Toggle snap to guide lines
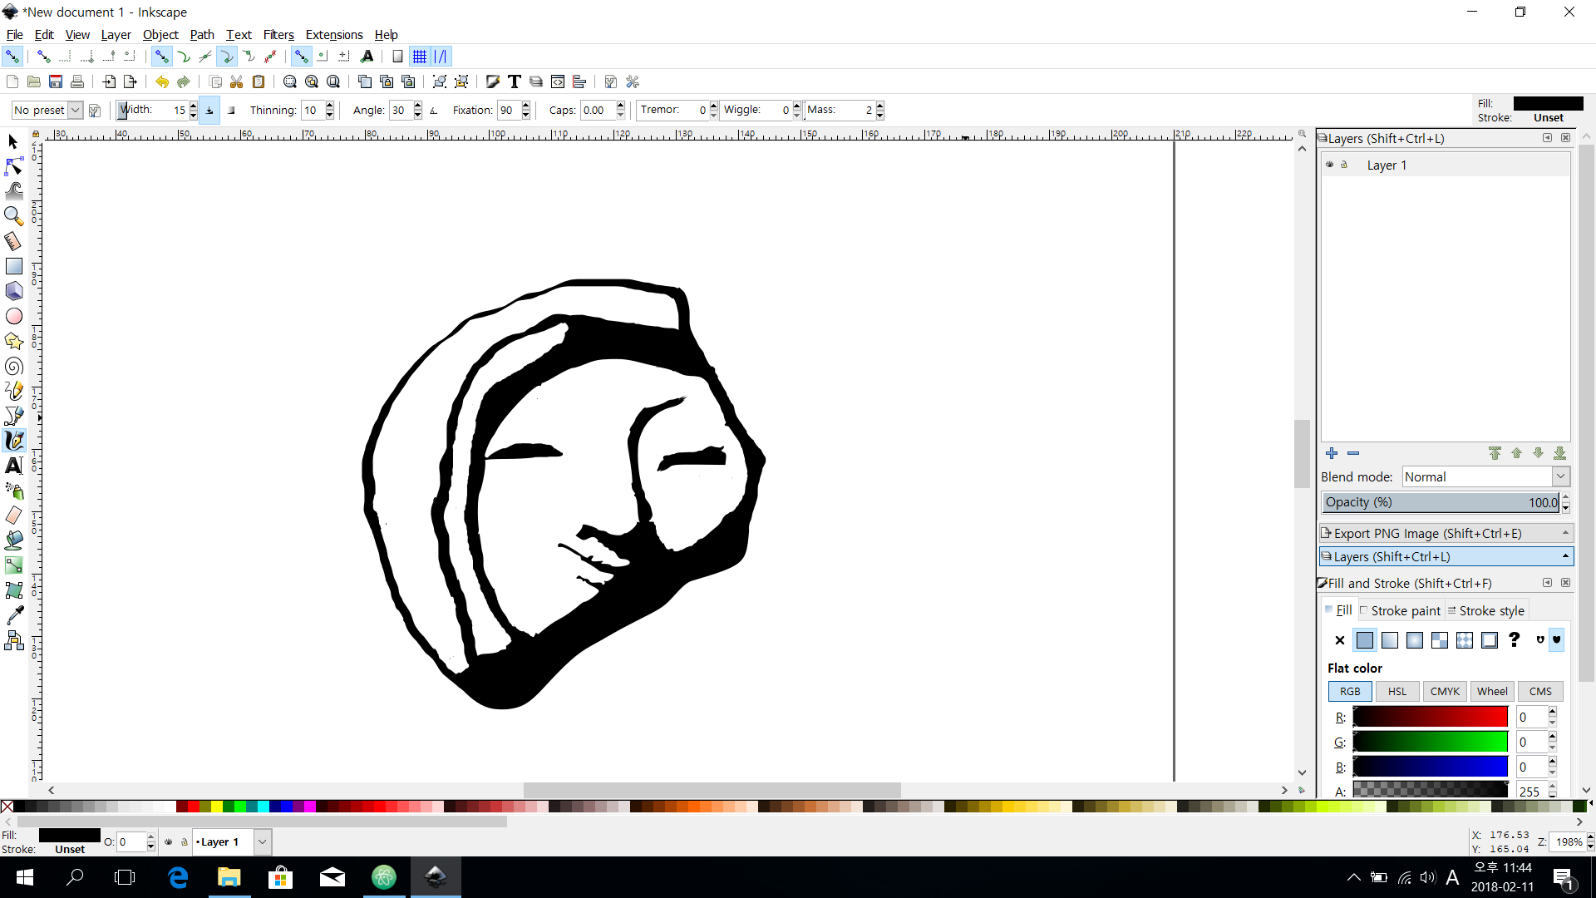The image size is (1596, 898). 441,57
